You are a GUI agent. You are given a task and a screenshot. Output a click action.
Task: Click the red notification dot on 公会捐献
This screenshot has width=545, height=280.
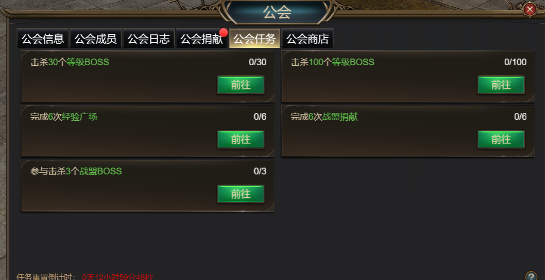point(224,32)
